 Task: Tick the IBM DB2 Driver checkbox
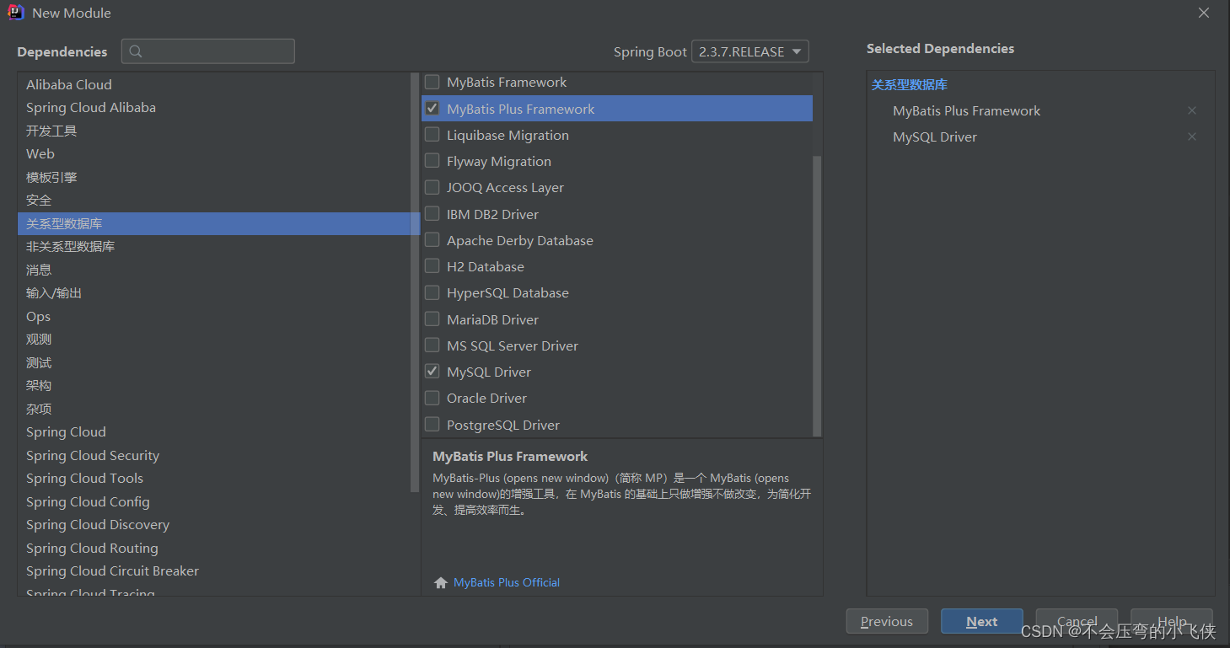point(432,214)
